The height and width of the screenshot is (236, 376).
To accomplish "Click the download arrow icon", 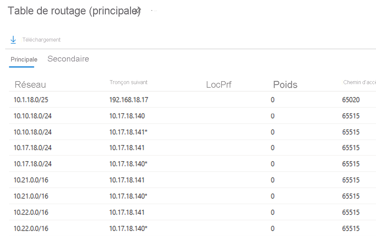I will tap(13, 40).
